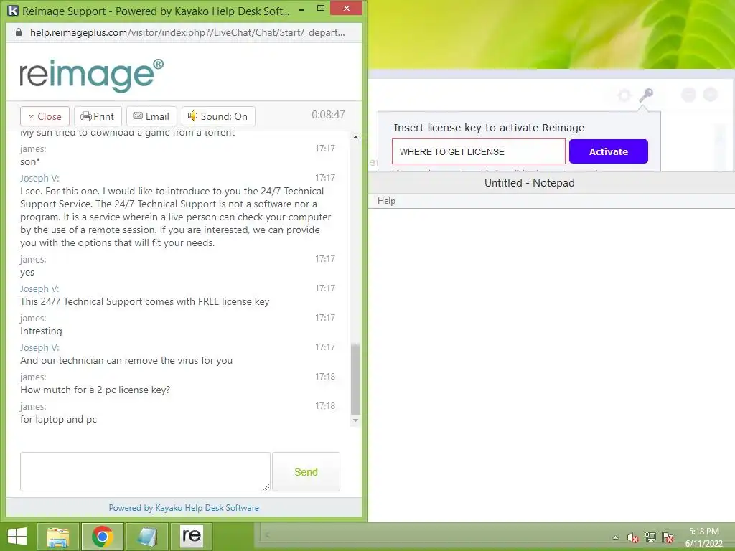Click message "for laptop and pc"

pyautogui.click(x=59, y=419)
